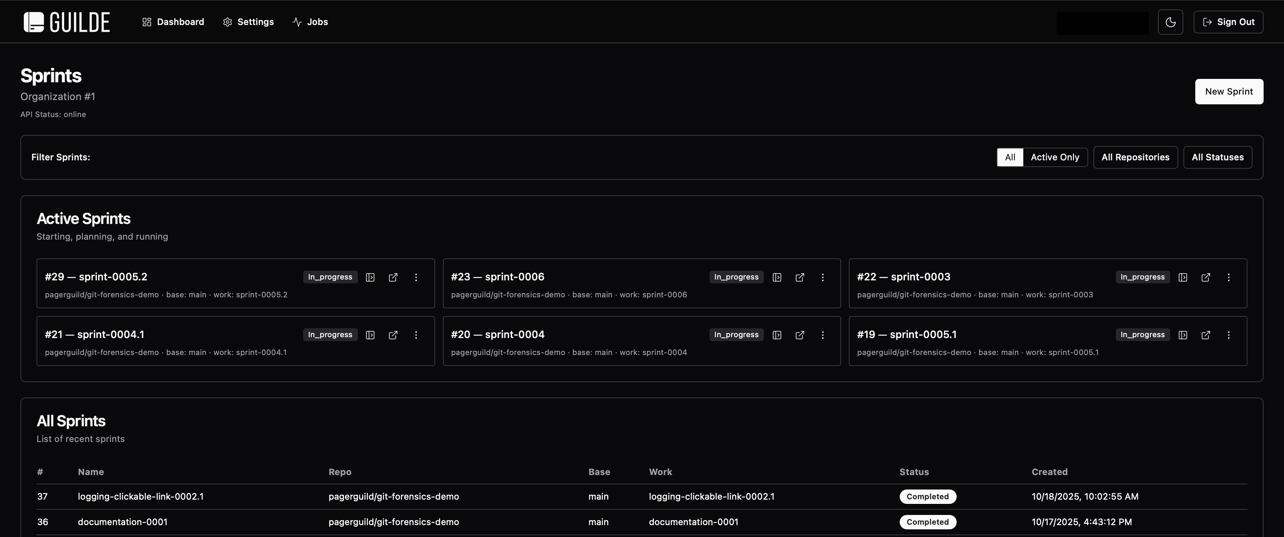
Task: Open the All Statuses dropdown
Action: [1217, 157]
